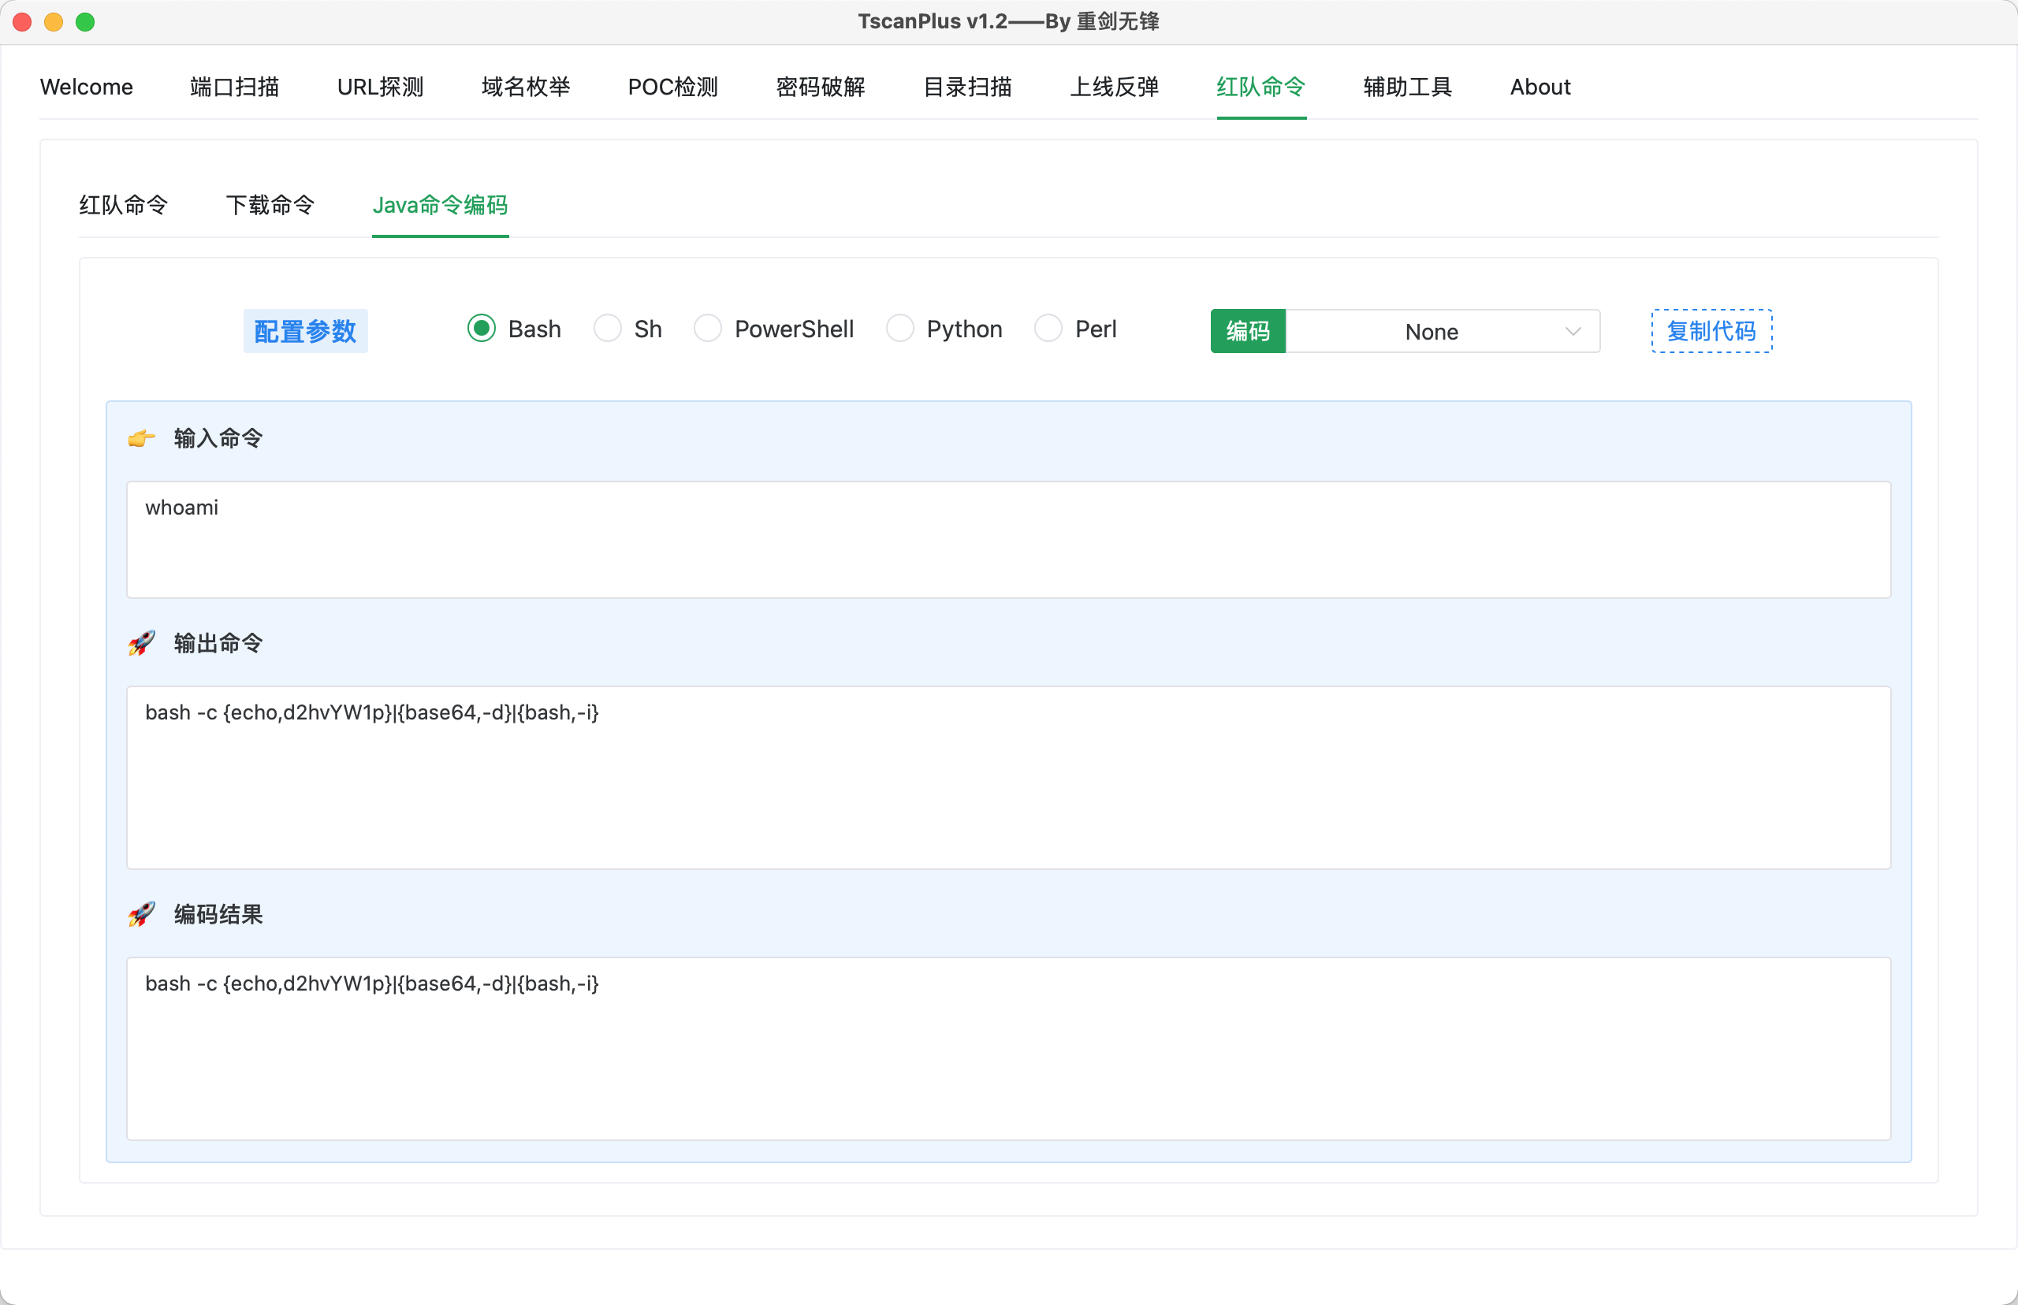Open the 辅助工具 tab
The image size is (2018, 1305).
pyautogui.click(x=1407, y=87)
